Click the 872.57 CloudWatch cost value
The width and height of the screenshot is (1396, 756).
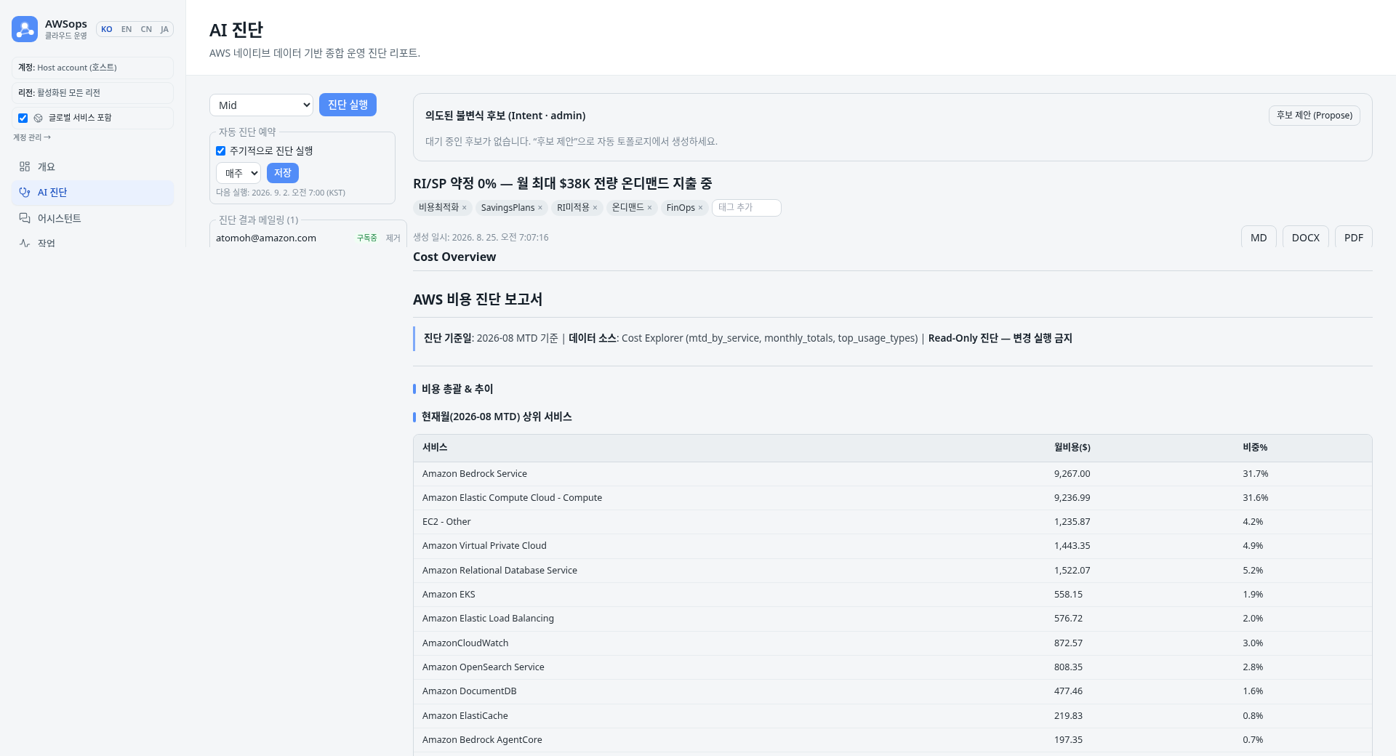click(x=1068, y=643)
